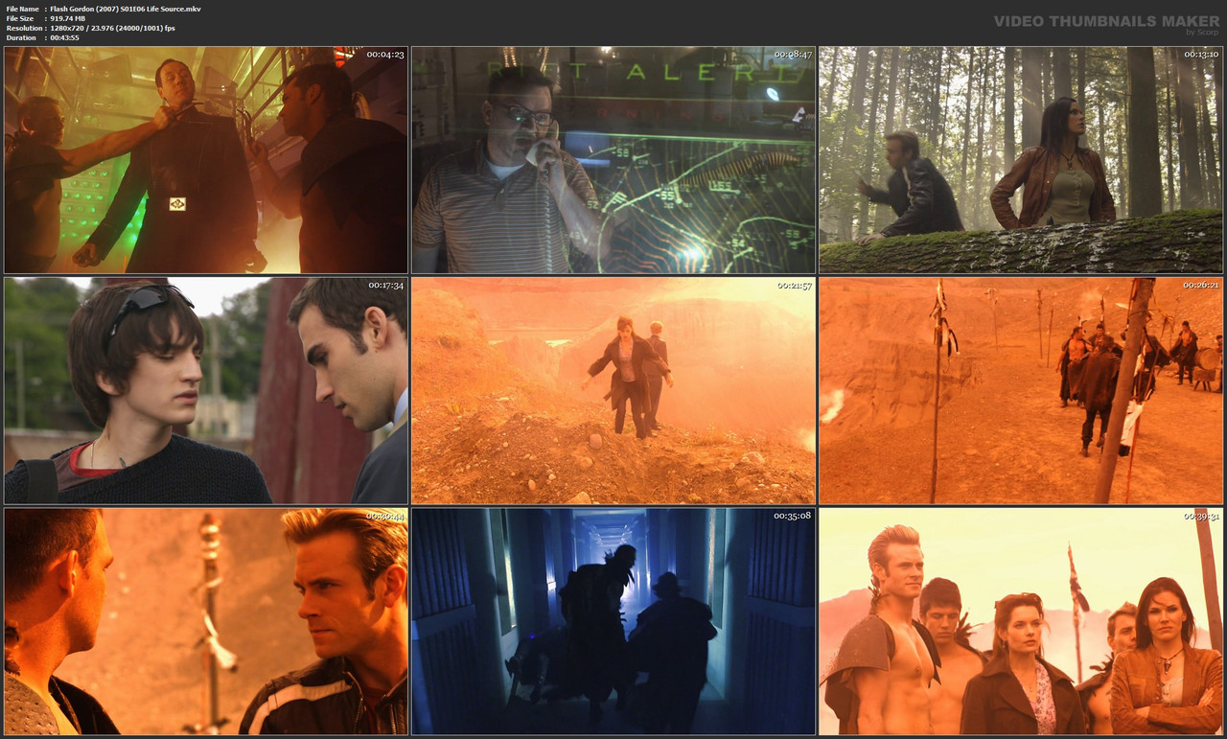The width and height of the screenshot is (1227, 739).
Task: Click the '00:26:21' timestamp label
Action: click(x=1200, y=286)
